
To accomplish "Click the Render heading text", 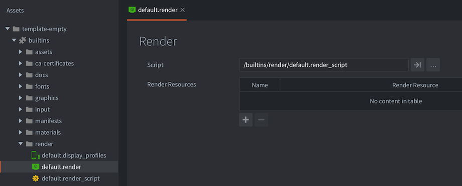I will 158,41.
